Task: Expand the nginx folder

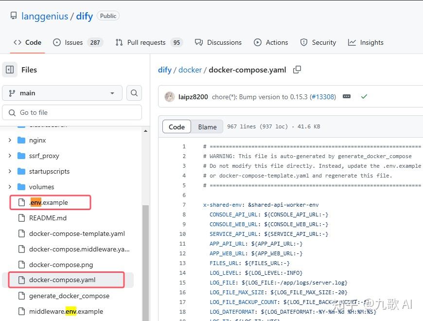Action: point(10,140)
